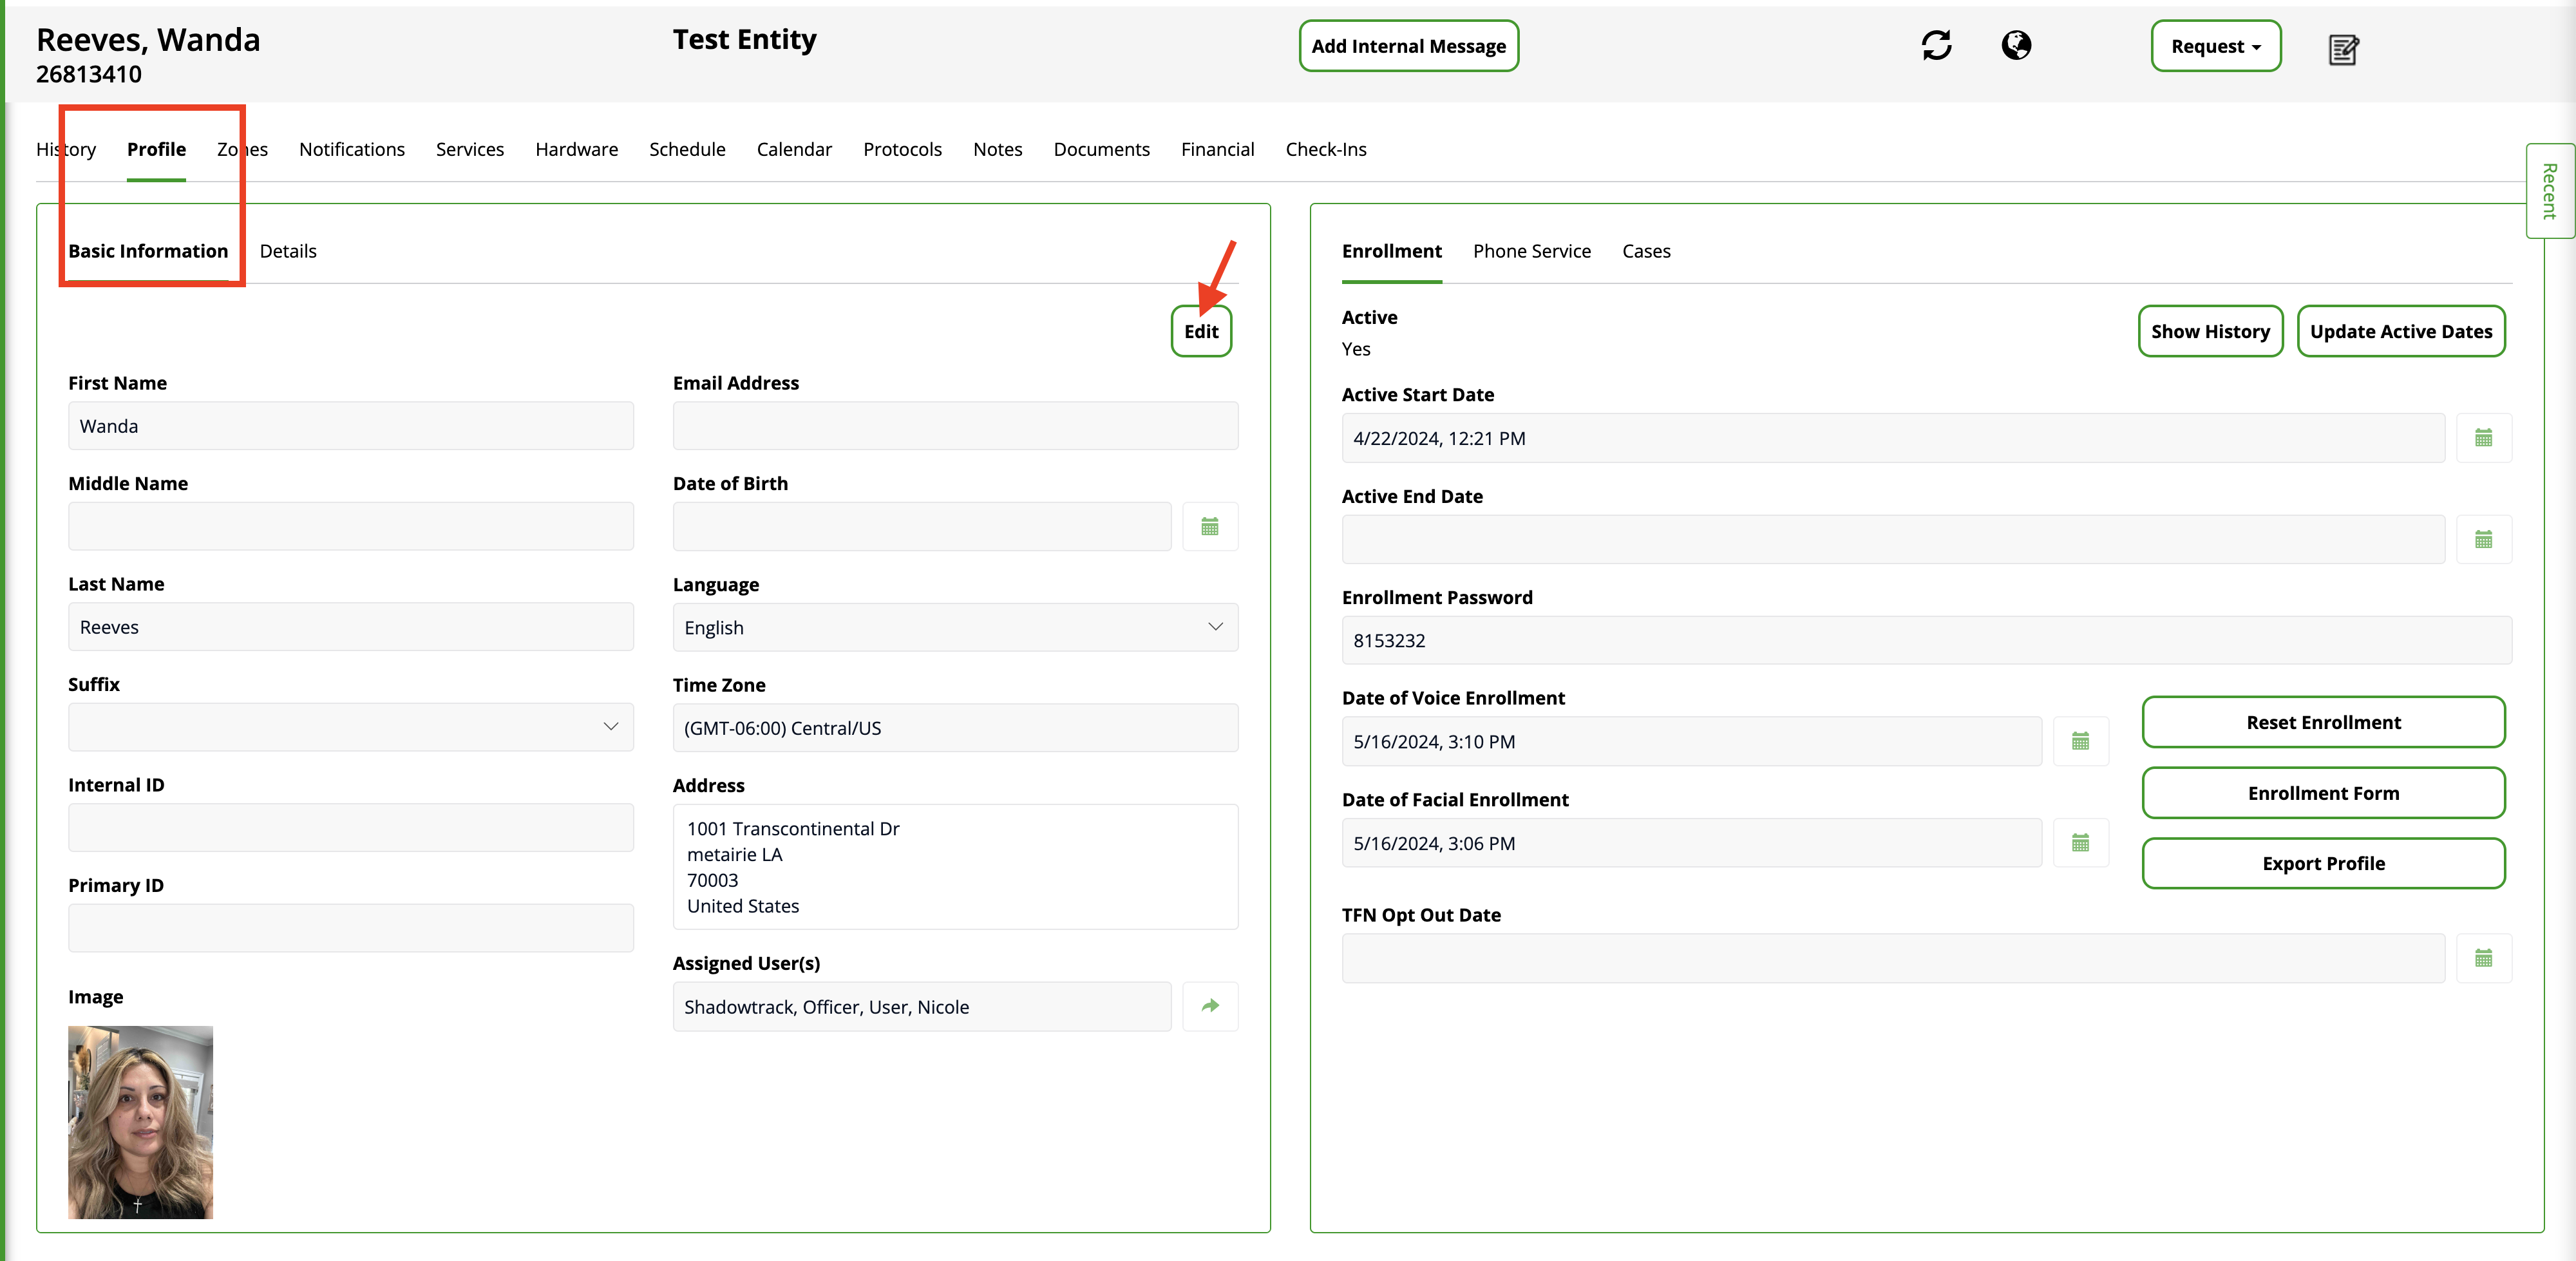Open Date of Voice Enrollment calendar icon
The image size is (2576, 1261).
click(x=2080, y=741)
